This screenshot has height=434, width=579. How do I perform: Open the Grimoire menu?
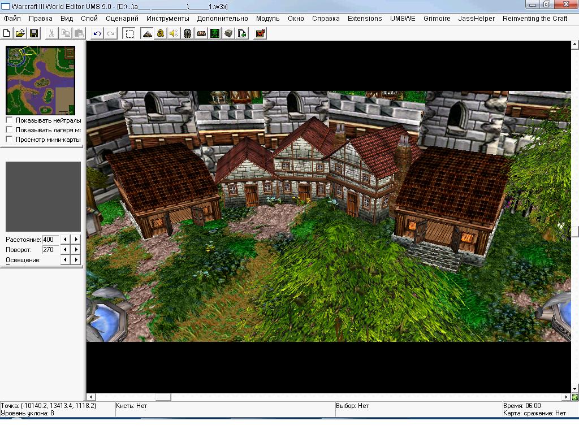click(x=437, y=19)
